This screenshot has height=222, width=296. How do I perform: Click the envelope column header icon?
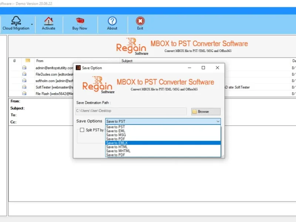coord(27,61)
